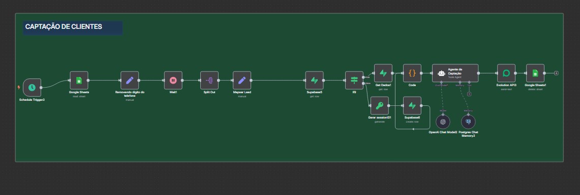
Task: Select the CAPTAÇÃO DE CLIENTES sticky note title
Action: click(64, 26)
